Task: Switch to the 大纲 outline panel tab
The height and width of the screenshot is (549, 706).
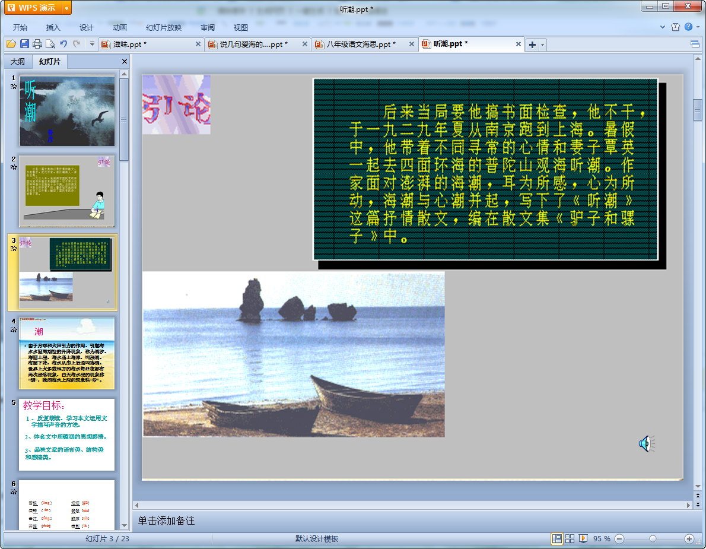Action: pos(18,62)
